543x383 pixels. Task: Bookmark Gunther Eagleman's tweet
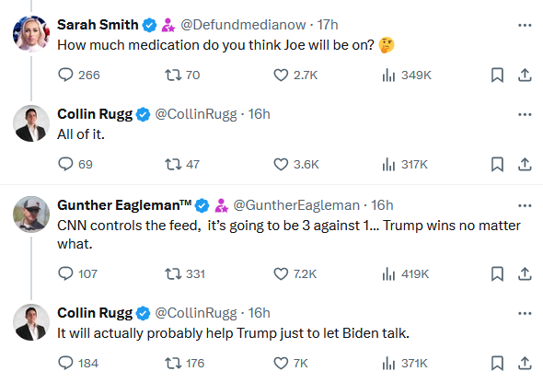[497, 274]
